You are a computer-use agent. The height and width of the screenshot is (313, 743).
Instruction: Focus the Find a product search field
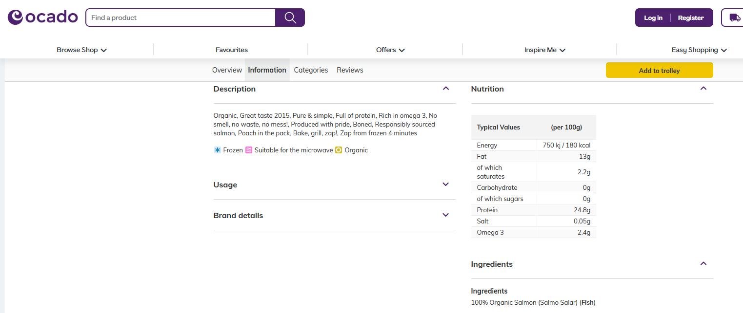(x=181, y=18)
